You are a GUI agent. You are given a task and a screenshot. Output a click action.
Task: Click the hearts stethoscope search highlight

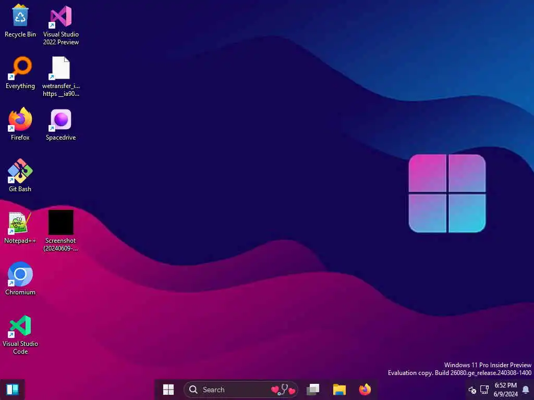(283, 390)
